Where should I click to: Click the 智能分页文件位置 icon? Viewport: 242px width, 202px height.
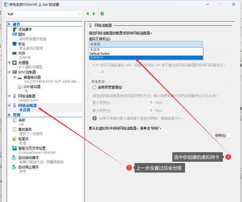tap(15, 148)
